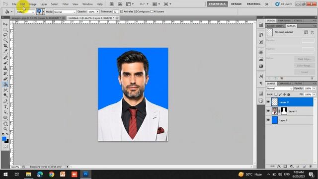The height and width of the screenshot is (179, 318).
Task: Add a pixel mask in Masks panel
Action: click(306, 32)
